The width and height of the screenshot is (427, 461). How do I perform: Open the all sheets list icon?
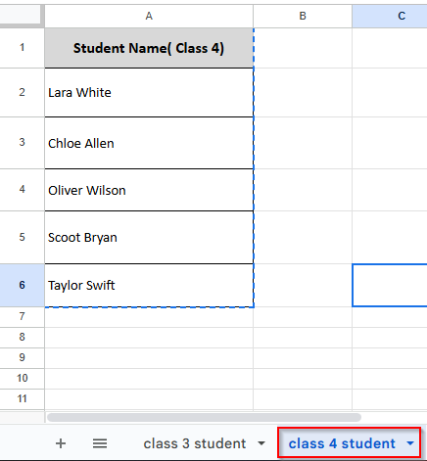[x=100, y=443]
